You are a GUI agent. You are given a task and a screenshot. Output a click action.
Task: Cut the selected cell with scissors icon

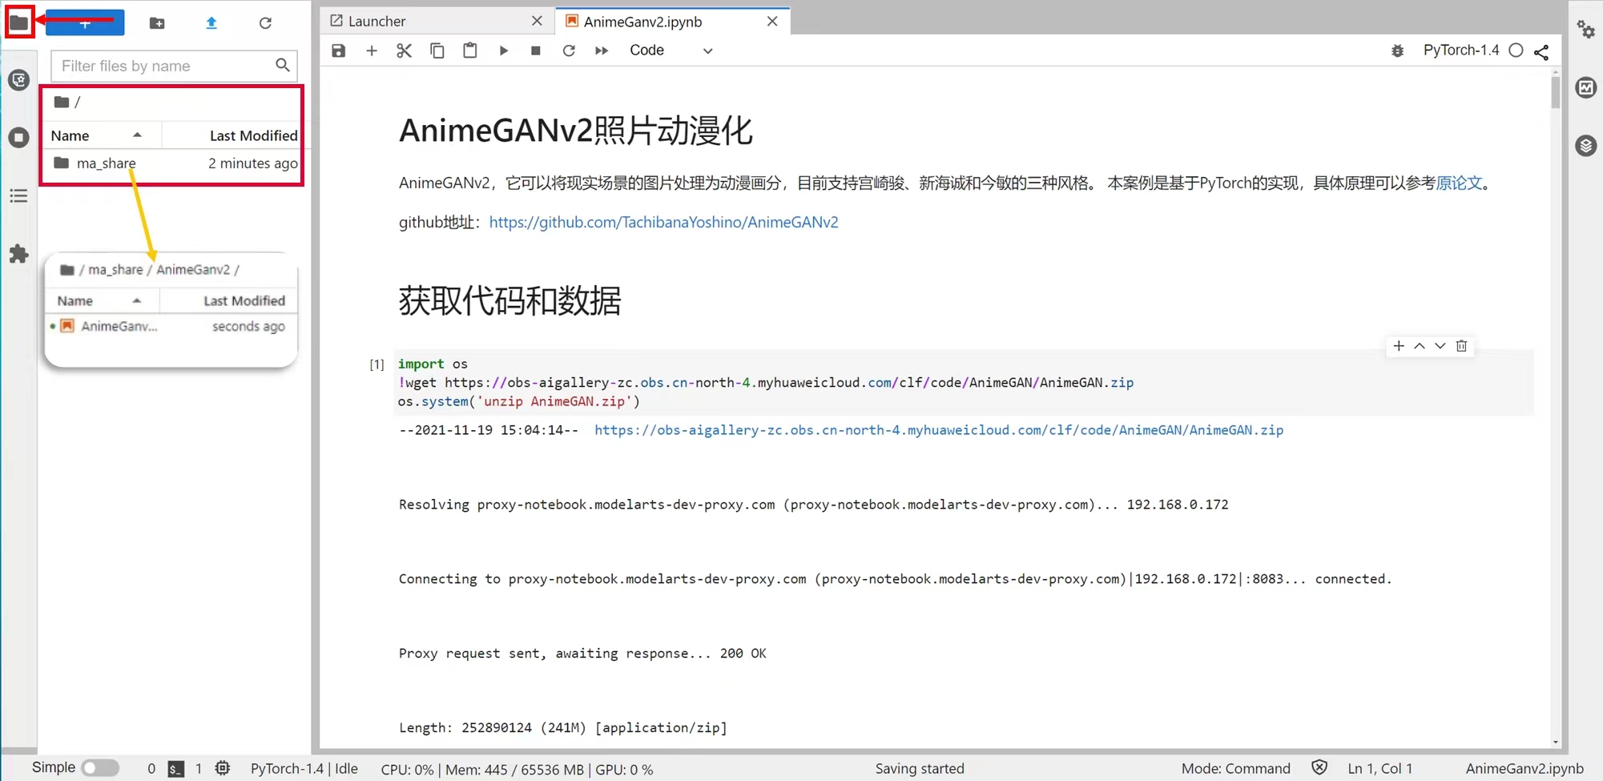pos(404,50)
